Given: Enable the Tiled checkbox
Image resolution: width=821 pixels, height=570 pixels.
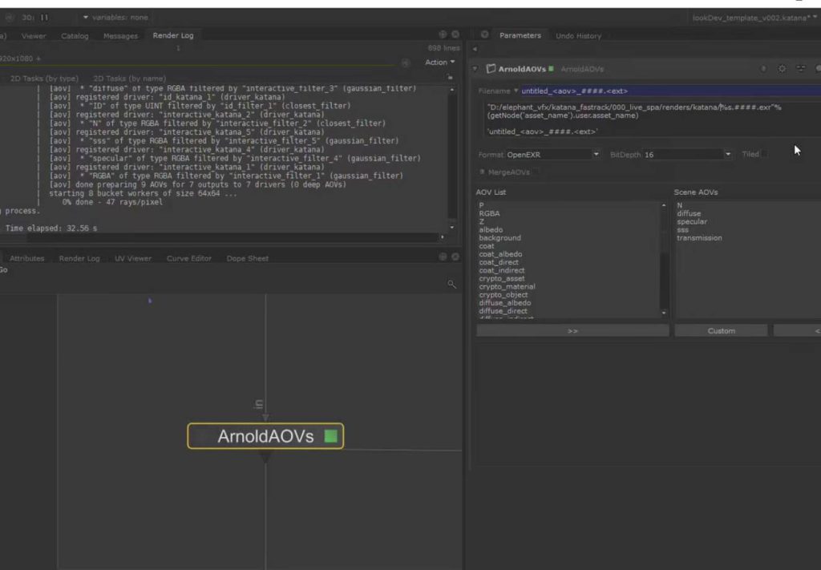Looking at the screenshot, I should tap(764, 154).
